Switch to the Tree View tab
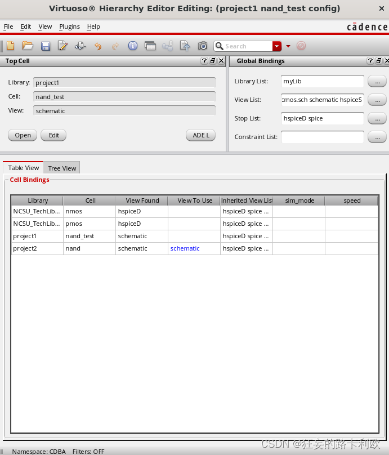Screen dimensions: 389x455 62,168
